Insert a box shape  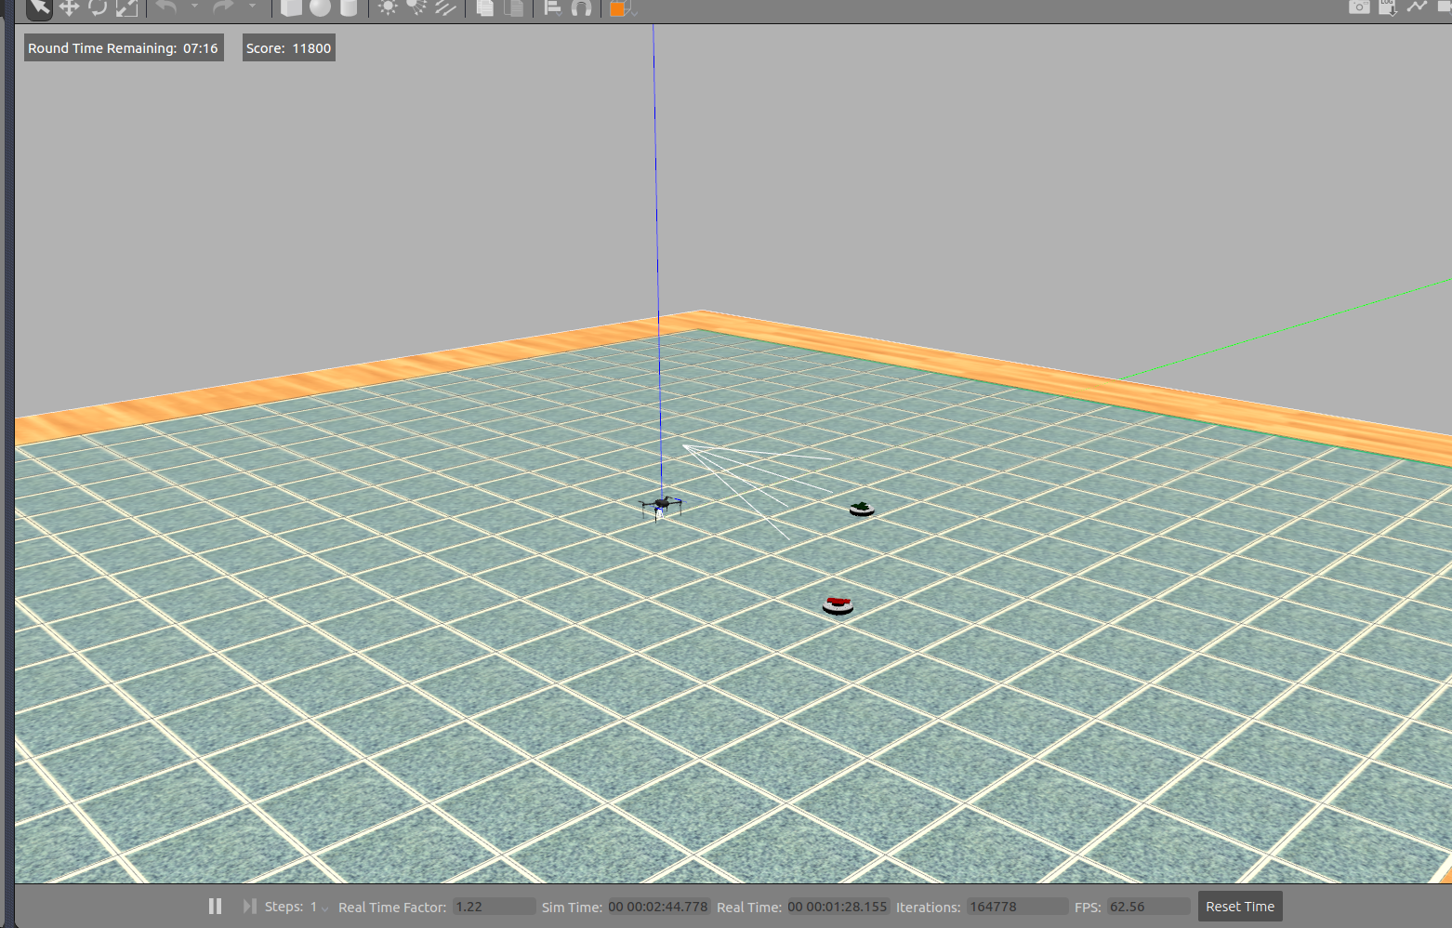click(x=291, y=7)
